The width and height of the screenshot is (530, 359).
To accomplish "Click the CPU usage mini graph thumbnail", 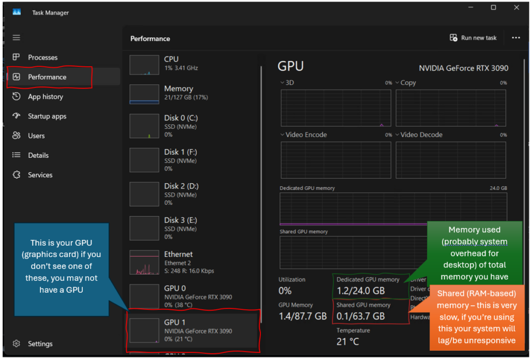I will 144,65.
